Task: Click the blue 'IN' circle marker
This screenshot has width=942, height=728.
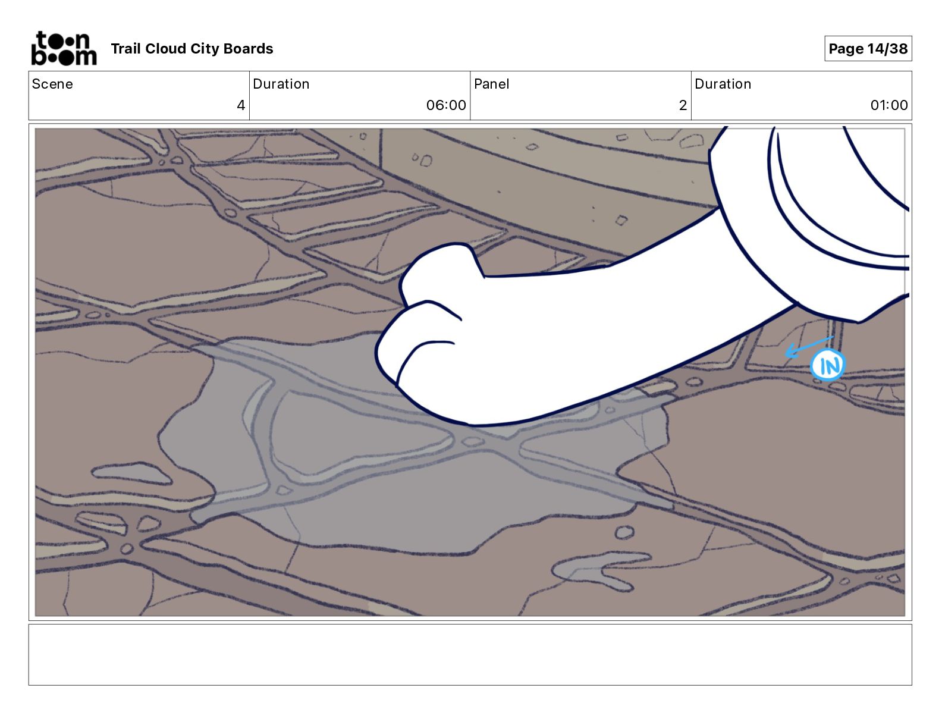Action: (x=828, y=365)
